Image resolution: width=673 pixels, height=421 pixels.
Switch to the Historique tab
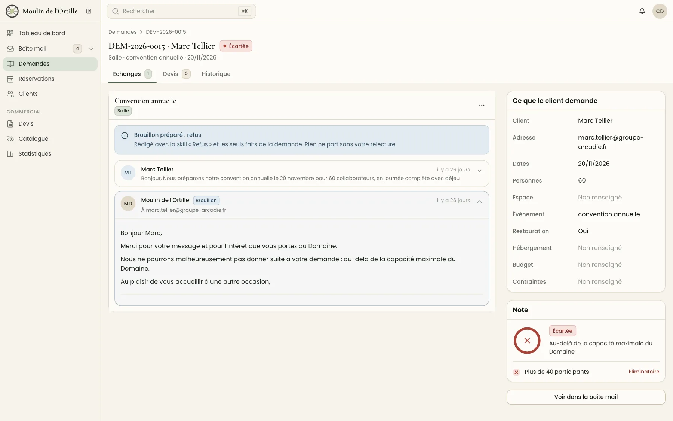(x=216, y=74)
